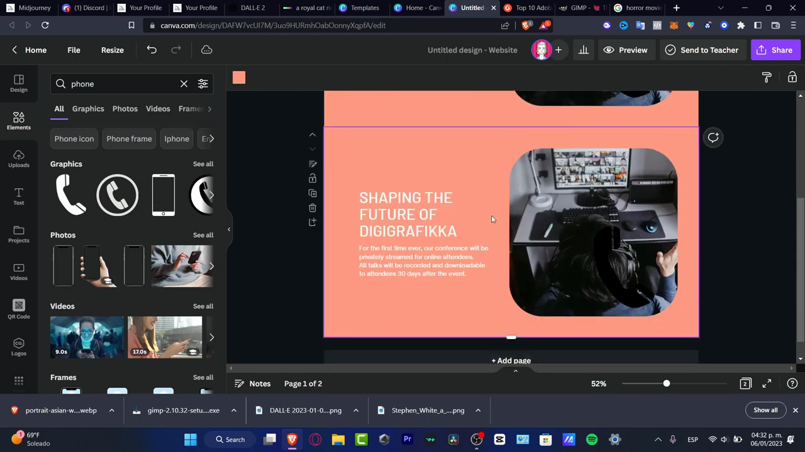Collapse the Elements side panel
This screenshot has width=805, height=452.
(x=229, y=229)
